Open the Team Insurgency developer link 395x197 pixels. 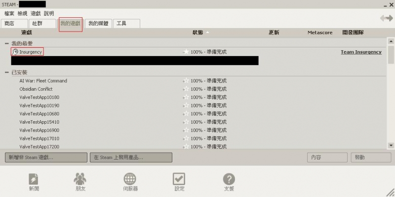(x=361, y=52)
